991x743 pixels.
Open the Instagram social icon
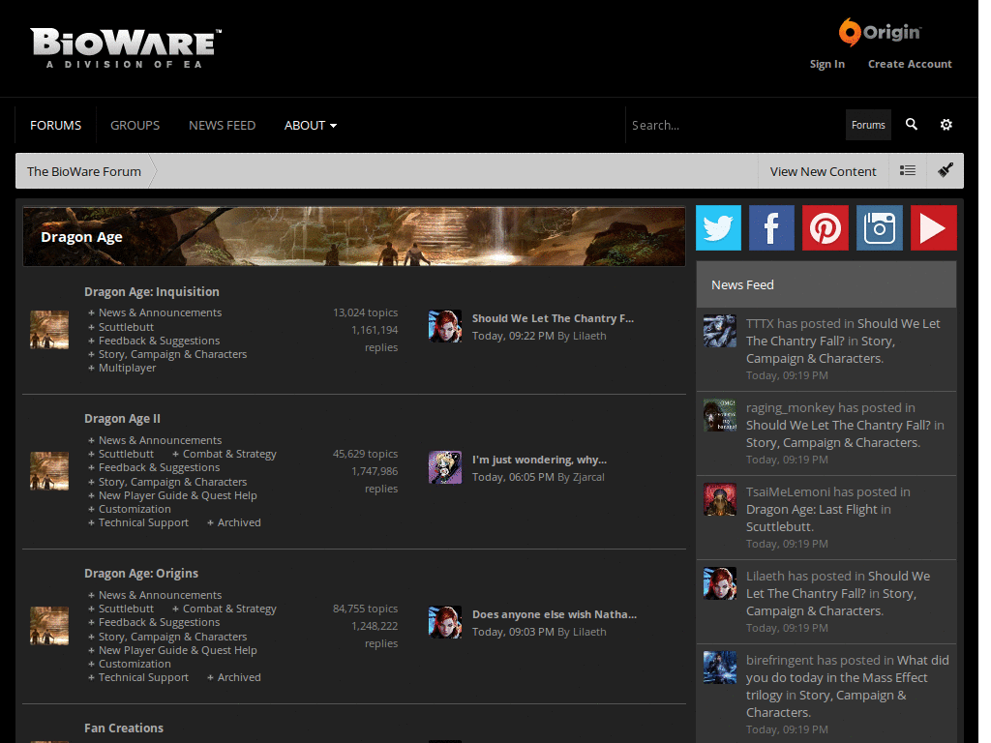click(880, 227)
